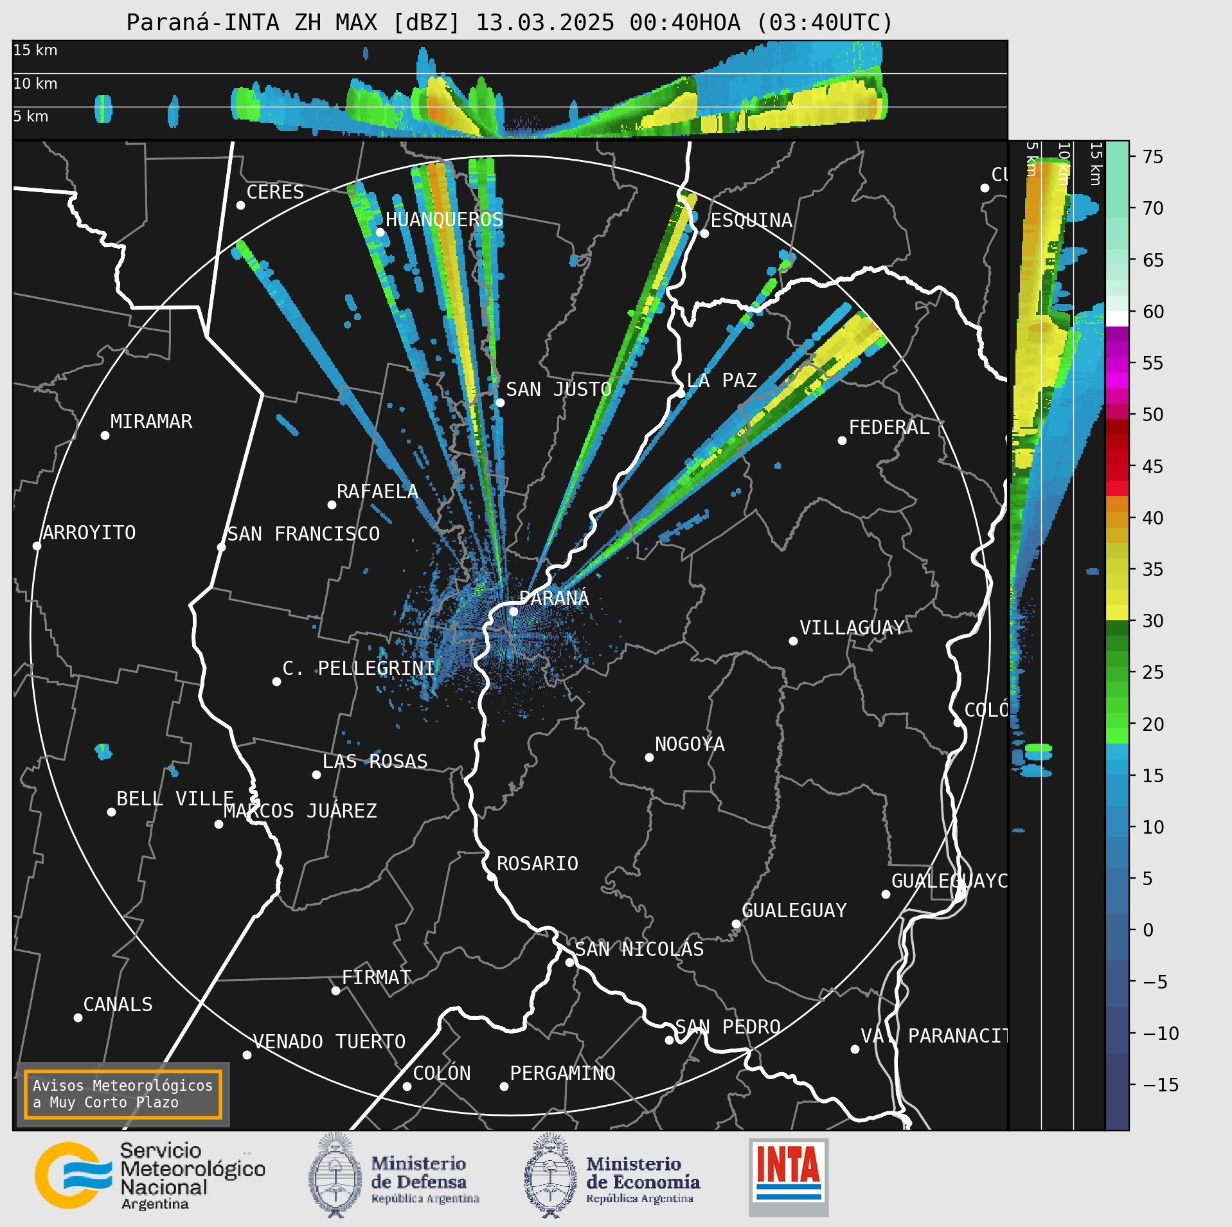Viewport: 1232px width, 1227px height.
Task: Click the MIRAMAR city label
Action: [151, 421]
